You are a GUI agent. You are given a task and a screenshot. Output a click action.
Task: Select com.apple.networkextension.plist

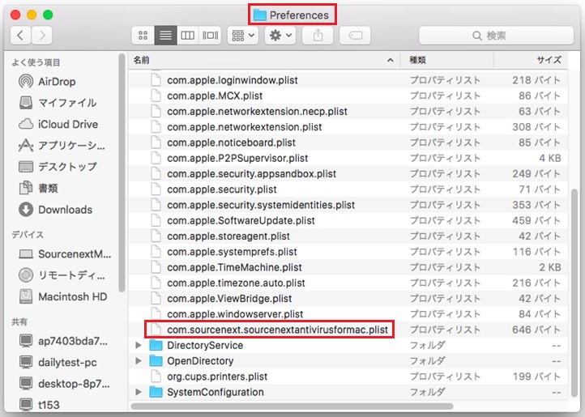click(245, 127)
